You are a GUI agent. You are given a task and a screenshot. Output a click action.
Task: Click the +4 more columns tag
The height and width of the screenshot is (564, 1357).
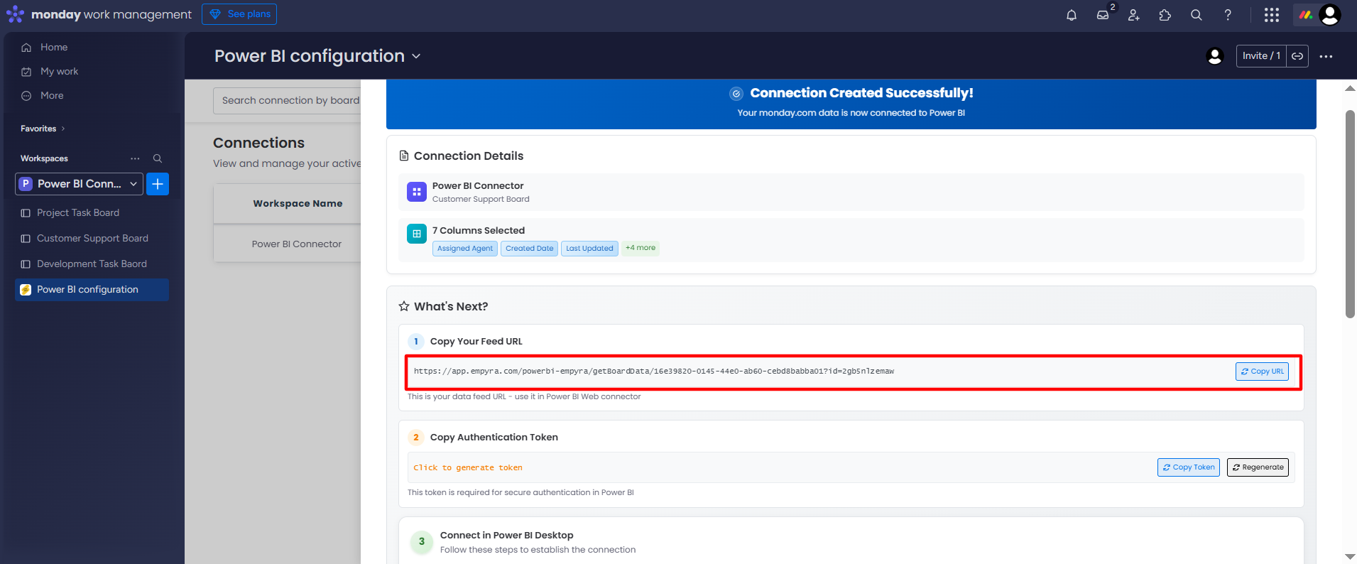click(x=641, y=248)
